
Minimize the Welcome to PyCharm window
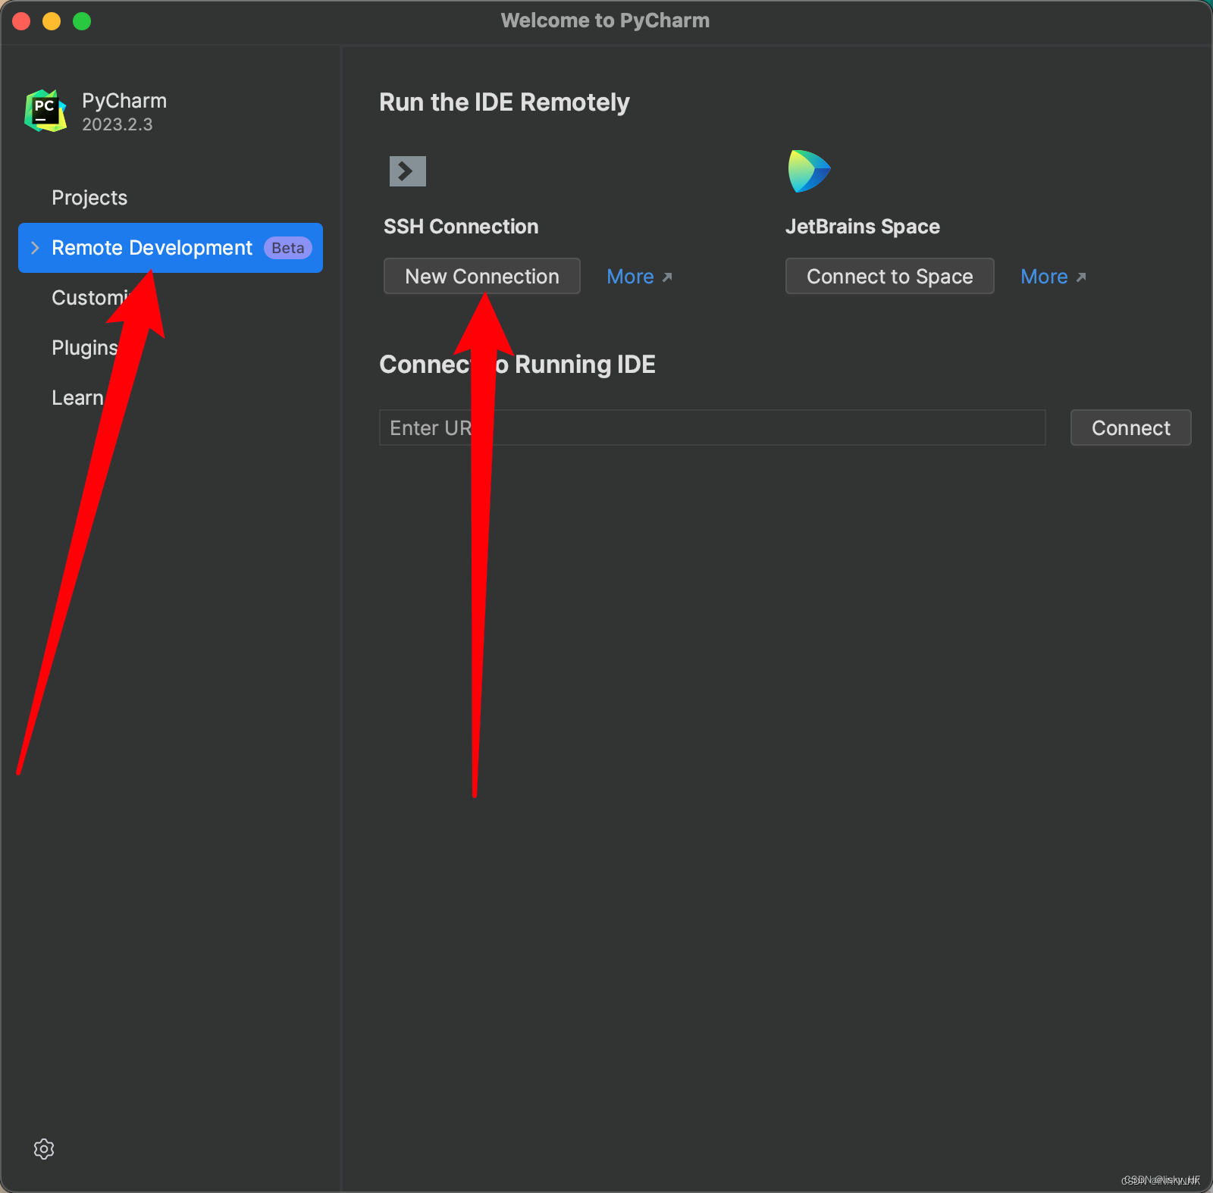coord(52,20)
